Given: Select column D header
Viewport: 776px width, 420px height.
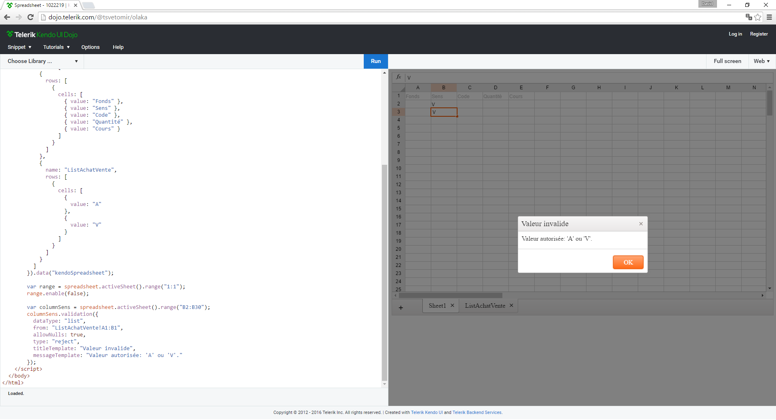Looking at the screenshot, I should click(x=496, y=88).
